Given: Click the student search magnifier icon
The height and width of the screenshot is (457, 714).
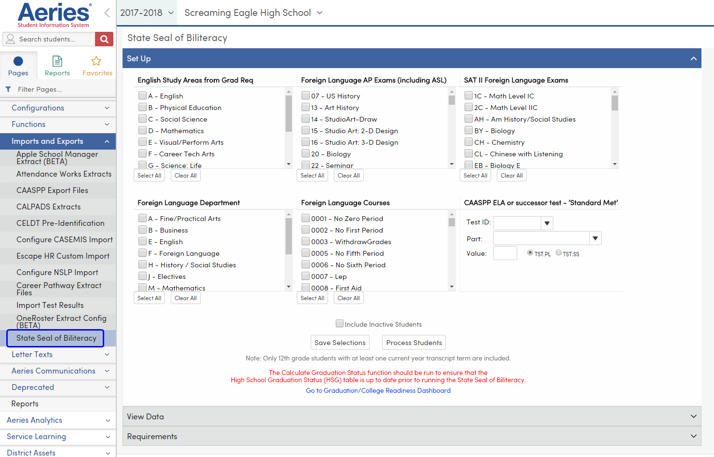Looking at the screenshot, I should pyautogui.click(x=104, y=39).
